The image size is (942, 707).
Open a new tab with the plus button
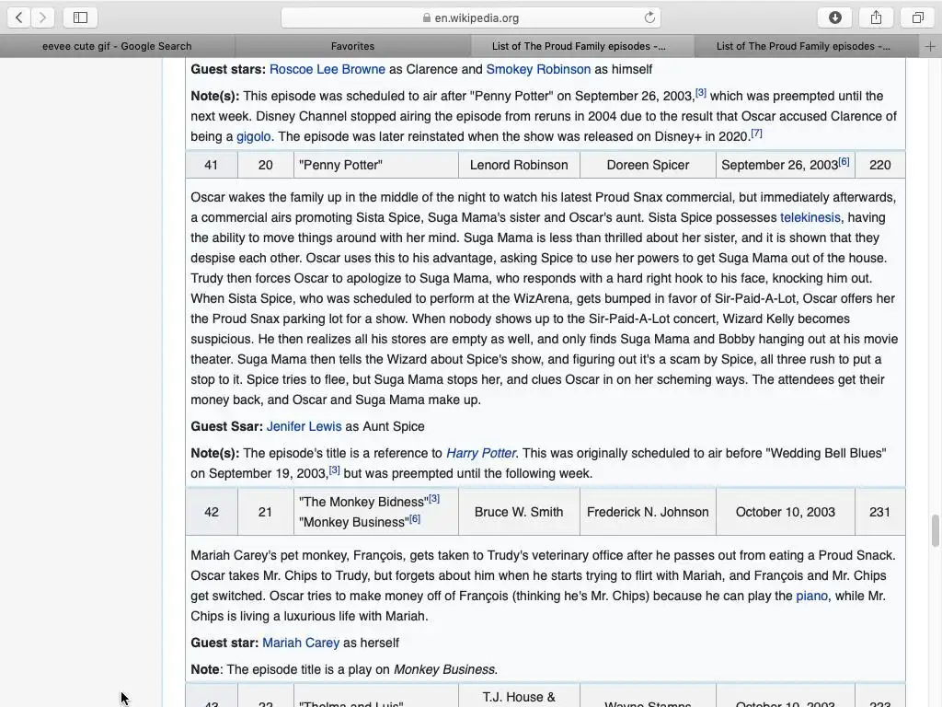930,46
